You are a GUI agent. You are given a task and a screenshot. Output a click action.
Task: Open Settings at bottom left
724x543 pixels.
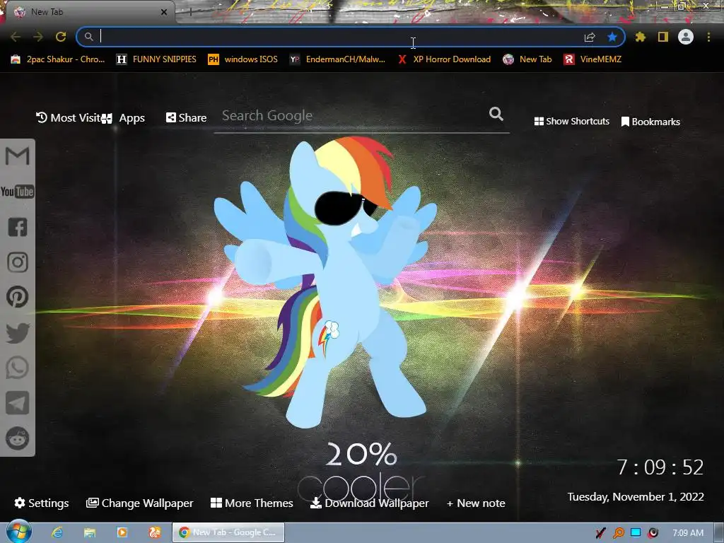[42, 503]
